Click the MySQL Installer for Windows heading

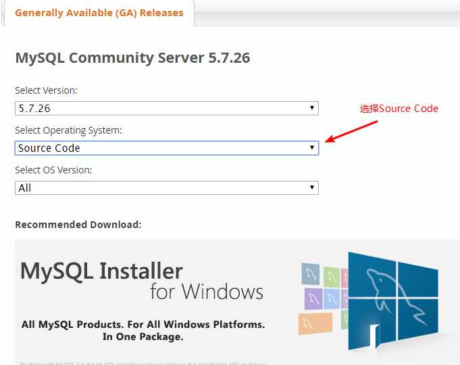pyautogui.click(x=141, y=281)
